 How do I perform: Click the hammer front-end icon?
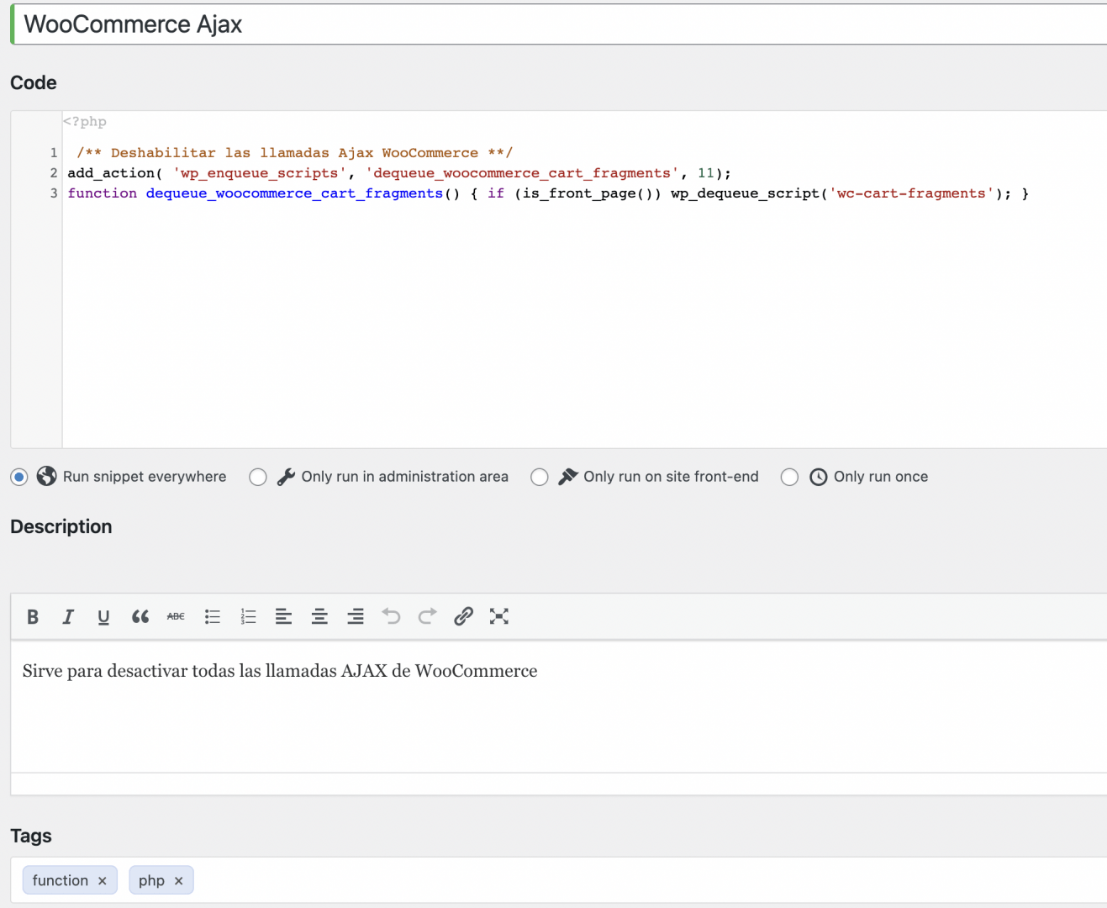(568, 477)
